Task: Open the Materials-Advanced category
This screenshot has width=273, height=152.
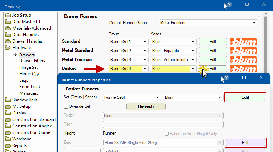Action: tap(31, 28)
